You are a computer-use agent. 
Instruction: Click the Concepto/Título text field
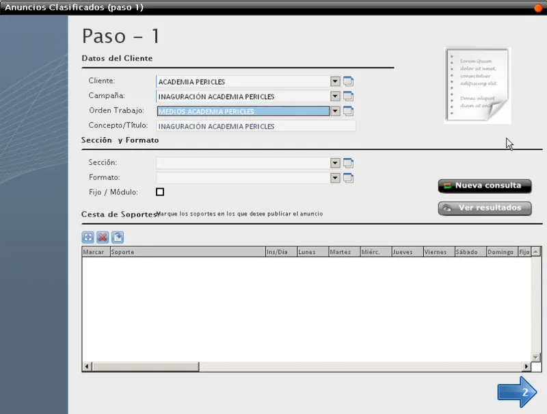coord(256,126)
